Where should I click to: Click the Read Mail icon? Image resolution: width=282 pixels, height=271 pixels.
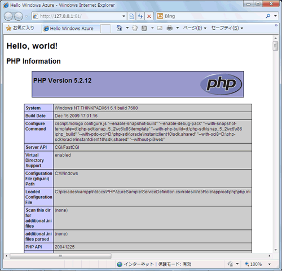[x=160, y=28]
